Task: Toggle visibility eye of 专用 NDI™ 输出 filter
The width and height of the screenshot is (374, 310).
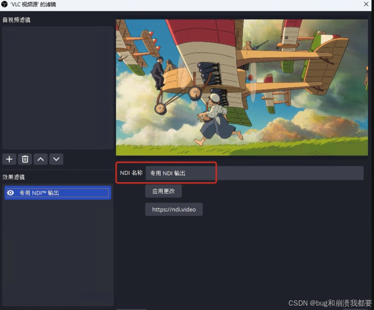Action: (10, 193)
